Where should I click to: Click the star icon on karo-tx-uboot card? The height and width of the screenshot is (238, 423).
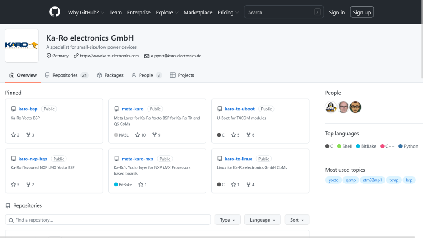233,135
